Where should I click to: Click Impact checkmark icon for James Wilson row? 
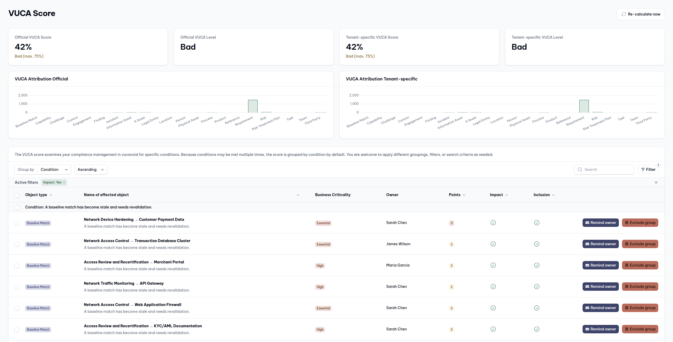pyautogui.click(x=493, y=244)
